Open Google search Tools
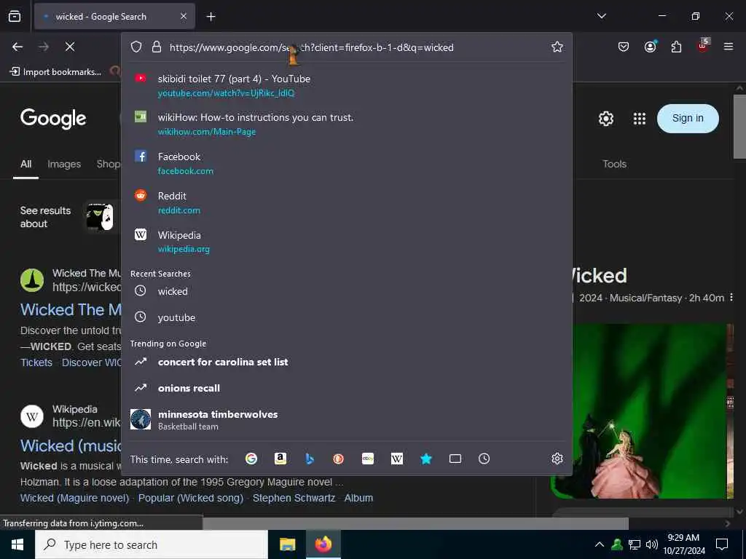The image size is (746, 559). click(614, 164)
